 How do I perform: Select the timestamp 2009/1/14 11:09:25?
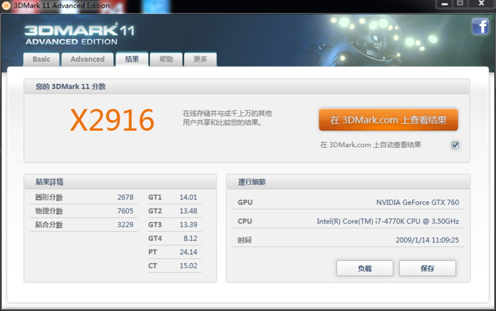click(x=427, y=240)
